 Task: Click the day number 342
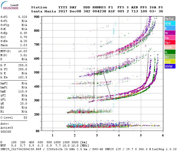(87, 11)
